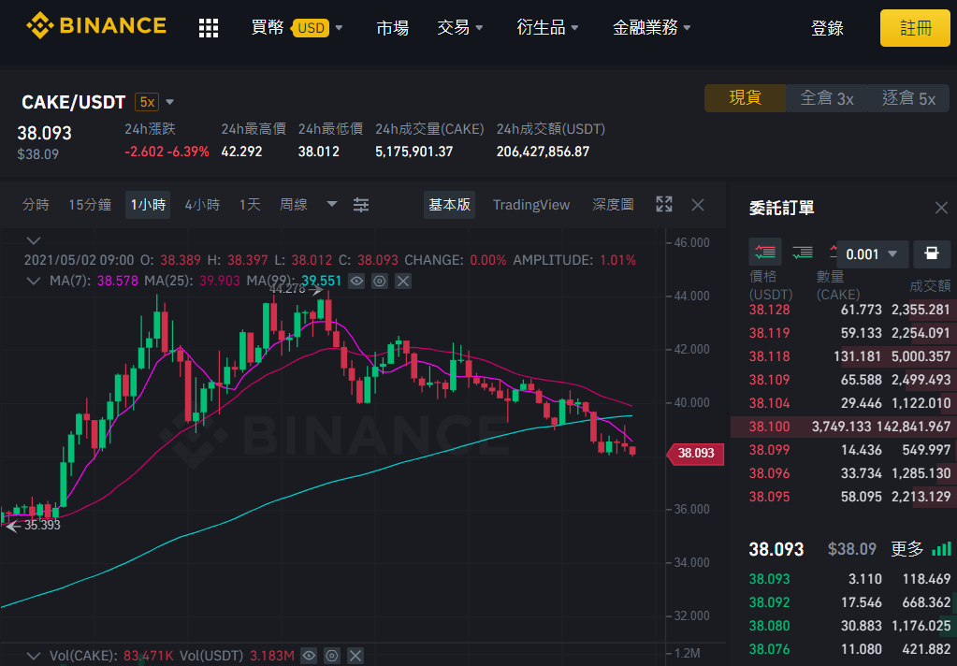The image size is (957, 666).
Task: Select ask price 38.109
Action: pyautogui.click(x=770, y=380)
